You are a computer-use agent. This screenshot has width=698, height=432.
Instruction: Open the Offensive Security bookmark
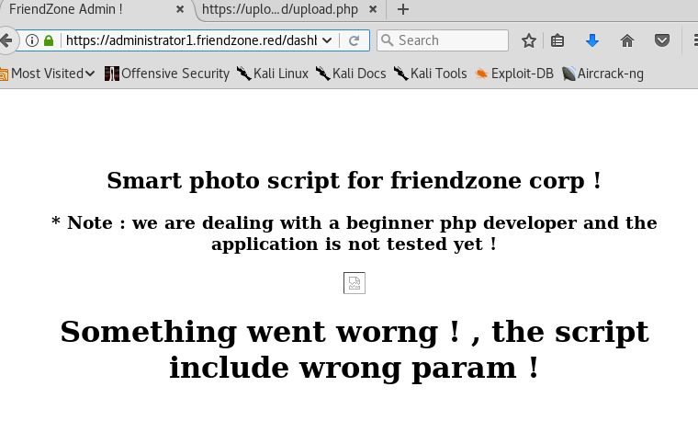pos(167,74)
